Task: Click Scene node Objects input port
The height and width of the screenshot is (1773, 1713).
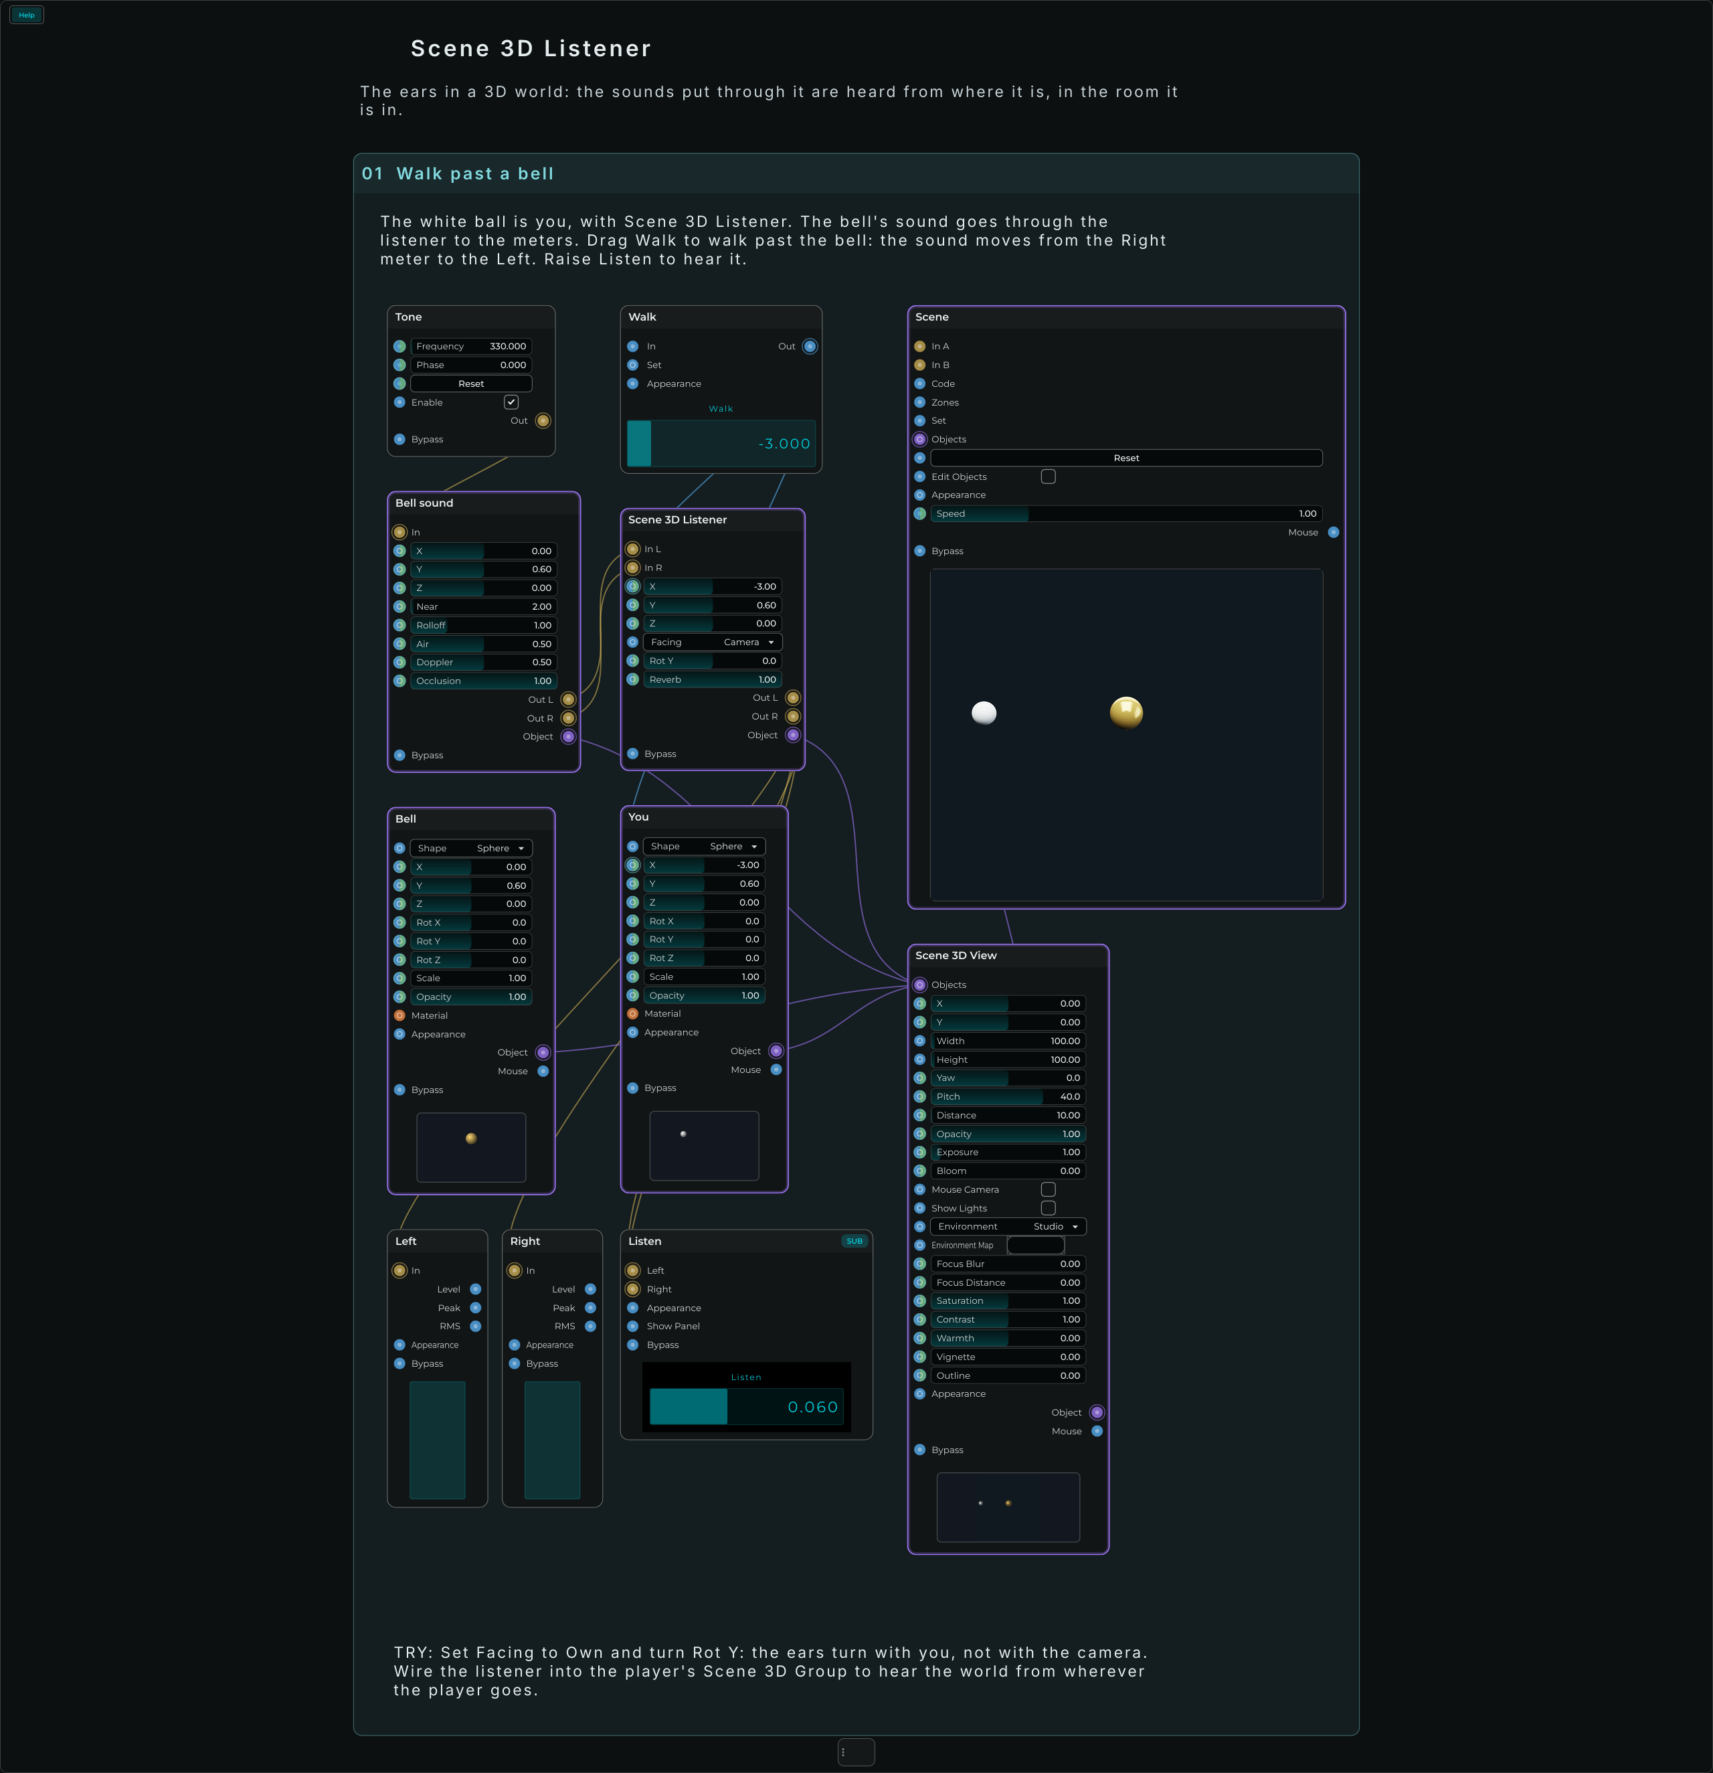Action: (x=920, y=440)
